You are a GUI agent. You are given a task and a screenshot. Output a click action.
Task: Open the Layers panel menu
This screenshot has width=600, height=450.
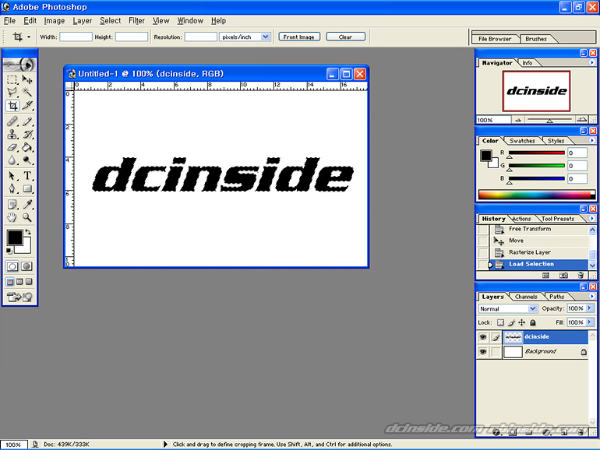[x=591, y=297]
